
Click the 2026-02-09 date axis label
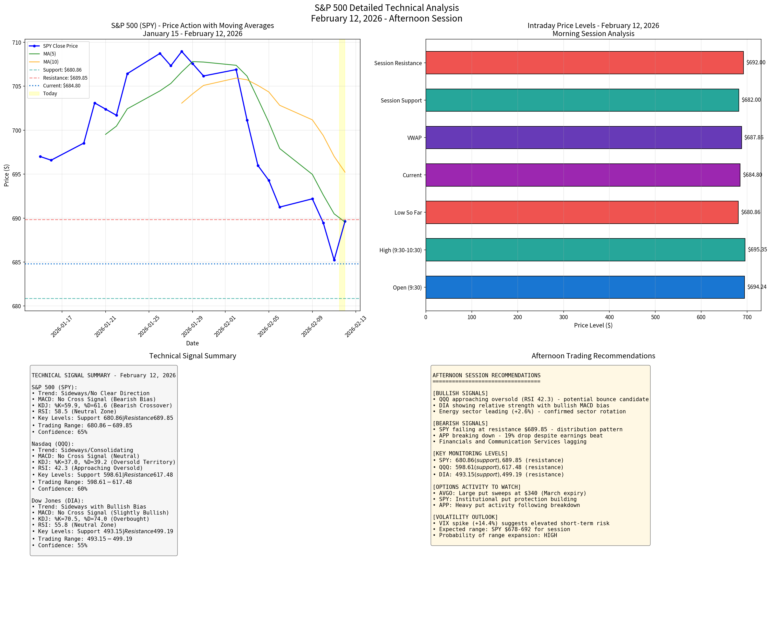pyautogui.click(x=312, y=326)
